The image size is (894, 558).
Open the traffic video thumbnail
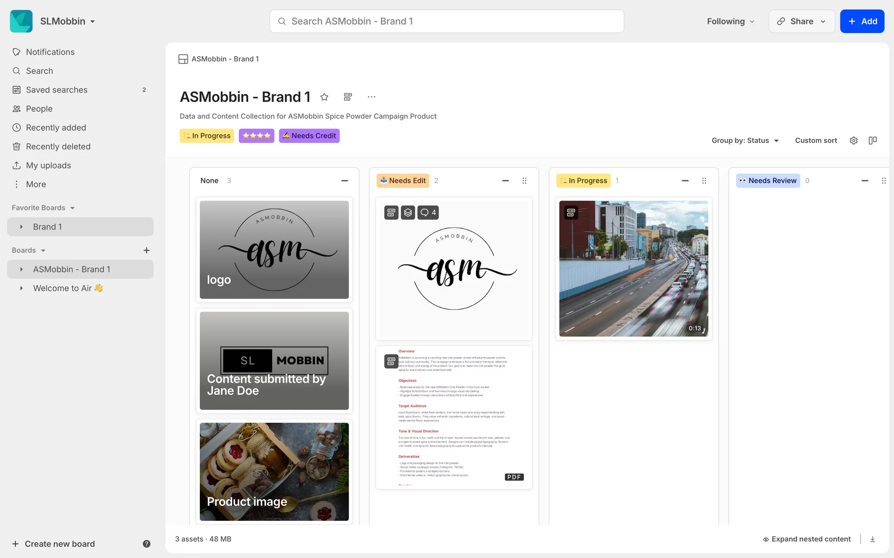pyautogui.click(x=633, y=269)
